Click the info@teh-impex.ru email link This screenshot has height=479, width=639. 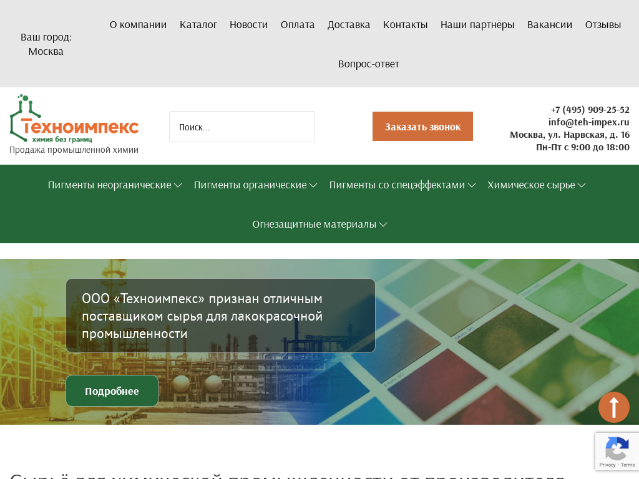coord(589,122)
